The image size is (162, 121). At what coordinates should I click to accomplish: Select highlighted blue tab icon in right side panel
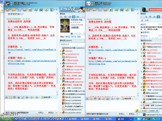click(158, 17)
